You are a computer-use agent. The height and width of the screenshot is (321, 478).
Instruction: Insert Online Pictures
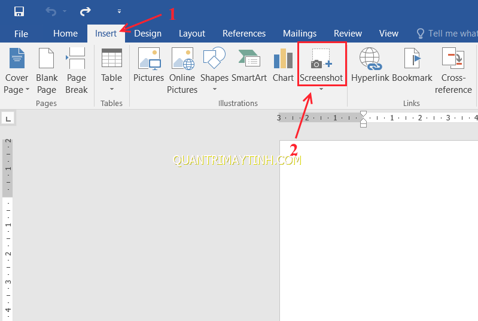(x=182, y=71)
